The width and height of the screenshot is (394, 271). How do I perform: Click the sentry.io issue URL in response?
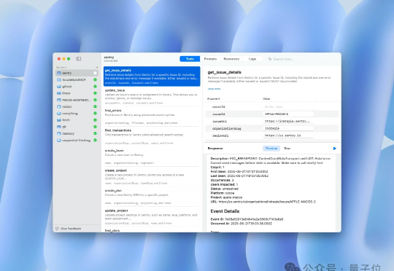[x=267, y=202]
